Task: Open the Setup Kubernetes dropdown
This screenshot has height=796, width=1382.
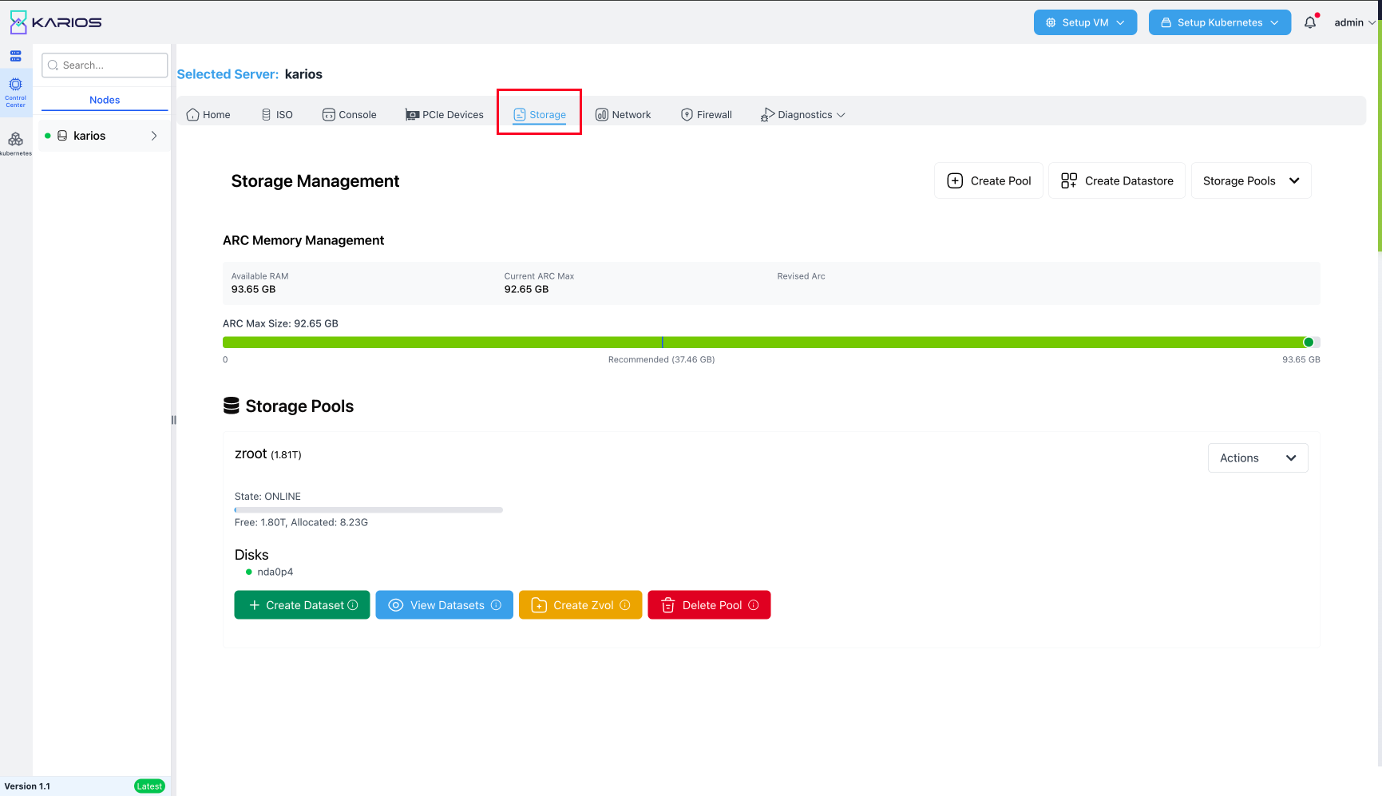Action: point(1219,22)
